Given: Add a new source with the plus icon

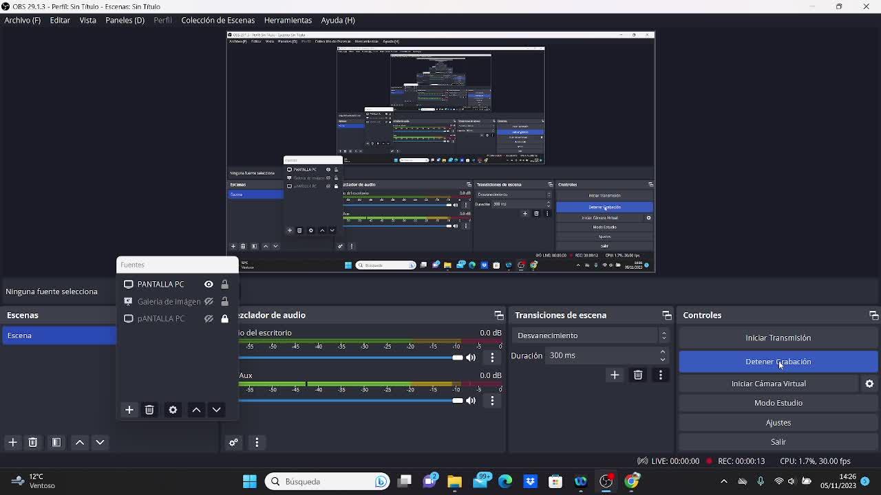Looking at the screenshot, I should pos(129,410).
